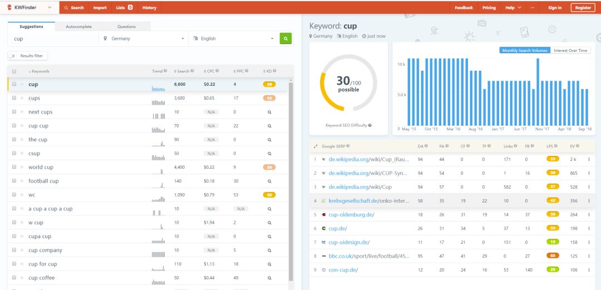Click the KWFinder logo icon
The width and height of the screenshot is (601, 290).
point(9,8)
